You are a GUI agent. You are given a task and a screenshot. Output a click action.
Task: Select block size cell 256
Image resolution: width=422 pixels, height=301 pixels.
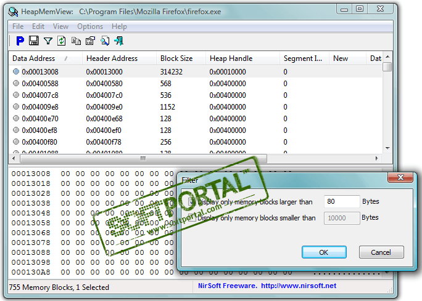[x=166, y=142]
